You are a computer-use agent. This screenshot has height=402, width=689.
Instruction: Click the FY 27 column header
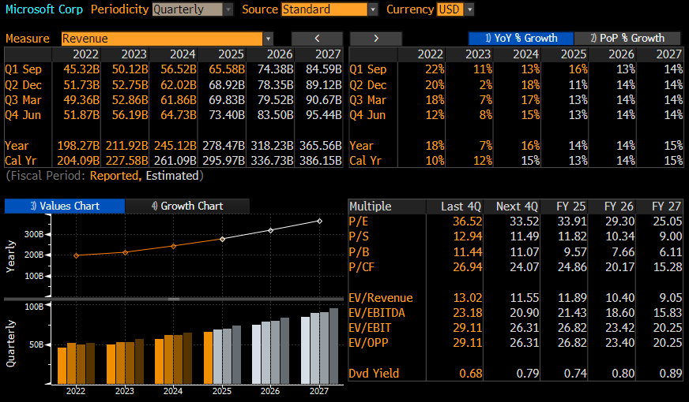665,206
